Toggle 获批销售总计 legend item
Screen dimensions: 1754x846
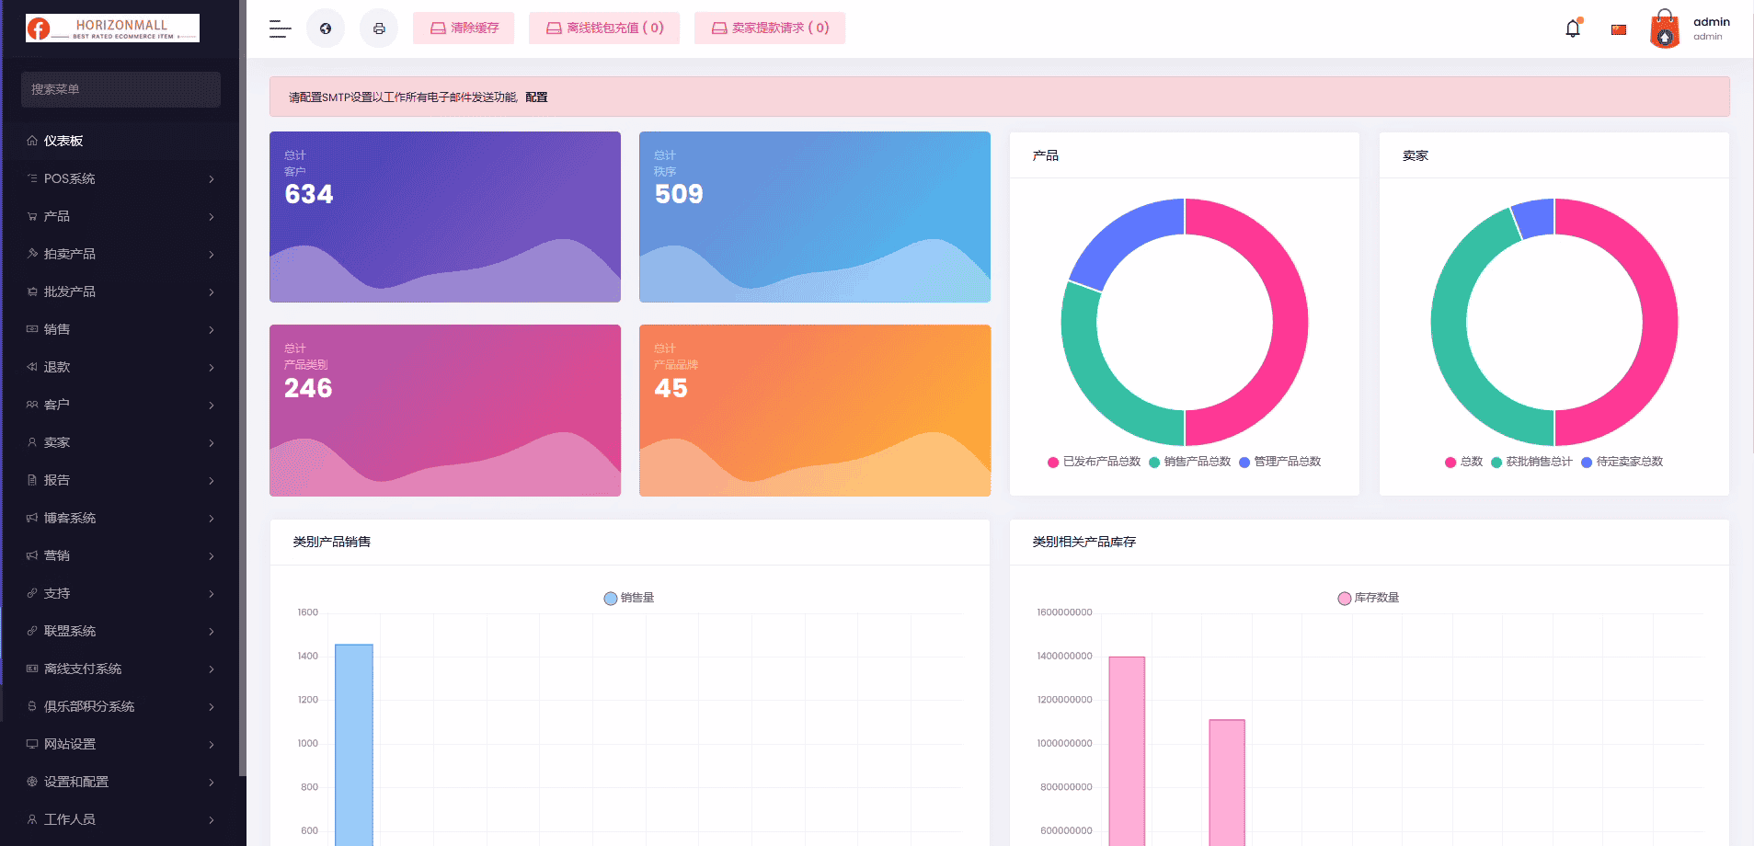[x=1531, y=462]
